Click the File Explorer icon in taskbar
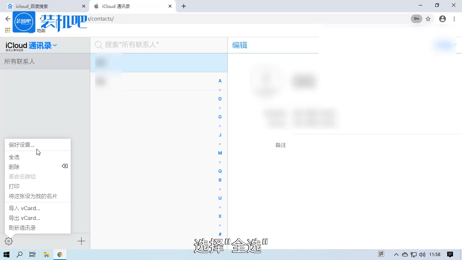This screenshot has width=462, height=260. [x=47, y=254]
